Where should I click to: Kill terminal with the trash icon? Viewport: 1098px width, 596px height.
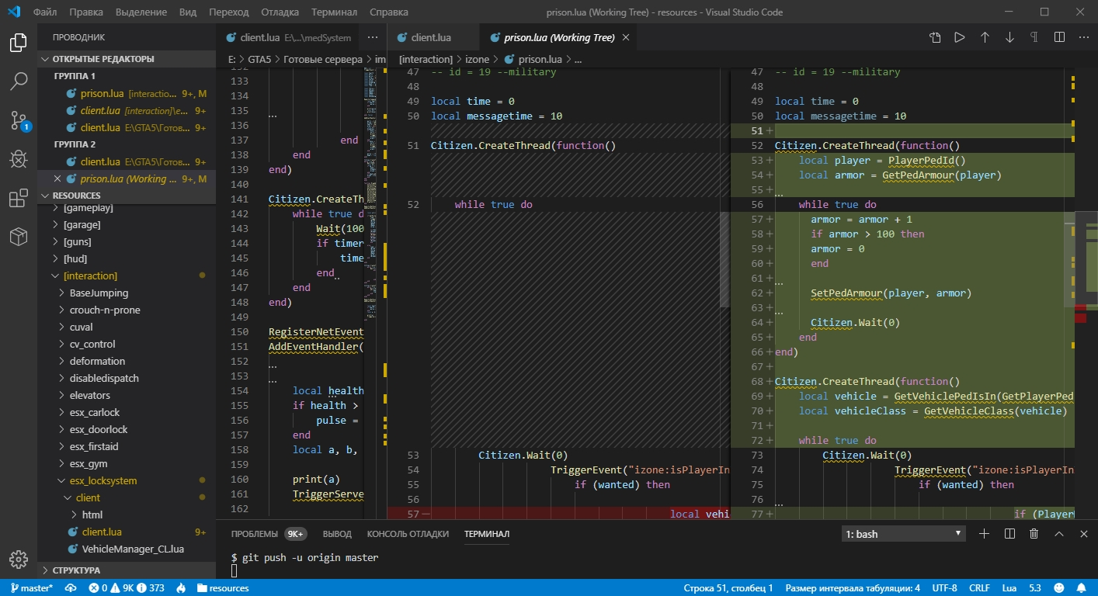coord(1034,534)
